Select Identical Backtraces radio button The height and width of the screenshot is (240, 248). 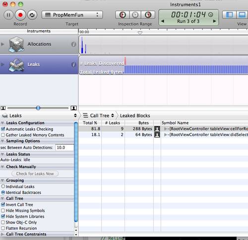pos(3,192)
